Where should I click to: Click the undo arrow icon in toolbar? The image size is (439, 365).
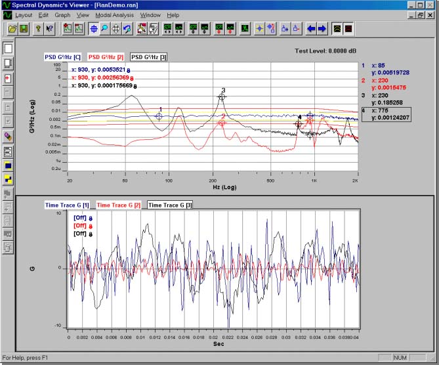pos(127,29)
